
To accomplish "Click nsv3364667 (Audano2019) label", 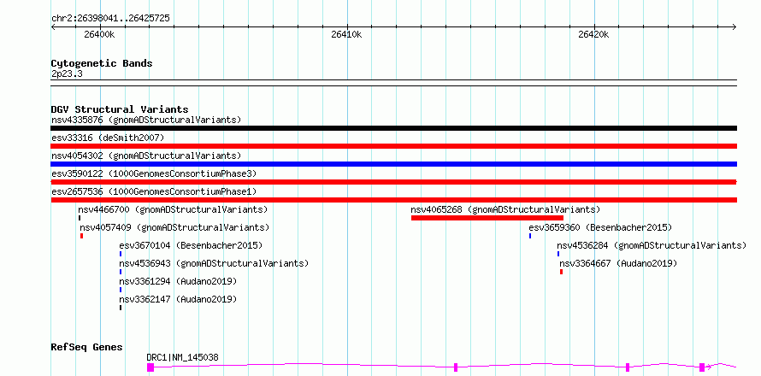I will (x=618, y=263).
